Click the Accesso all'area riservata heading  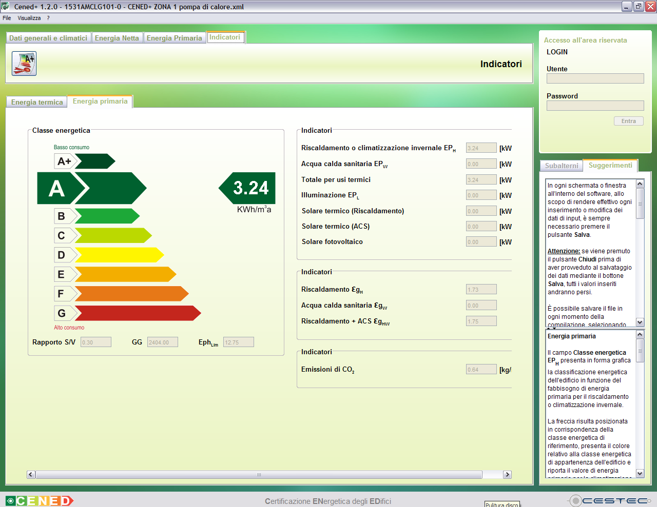(585, 40)
